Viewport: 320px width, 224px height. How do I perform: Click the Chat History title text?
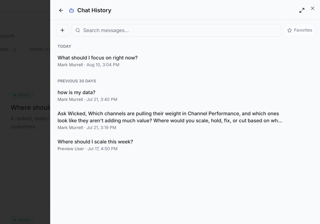(94, 10)
